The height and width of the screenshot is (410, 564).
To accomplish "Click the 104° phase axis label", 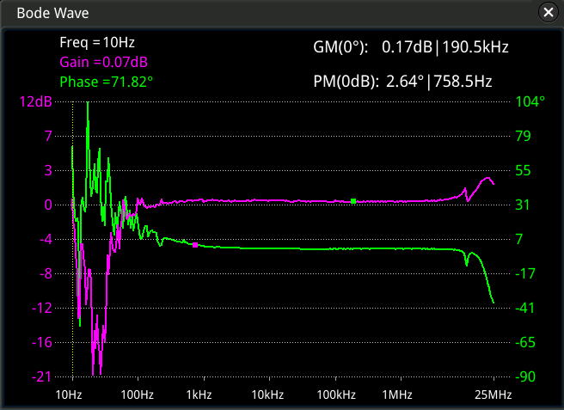I will pos(530,101).
